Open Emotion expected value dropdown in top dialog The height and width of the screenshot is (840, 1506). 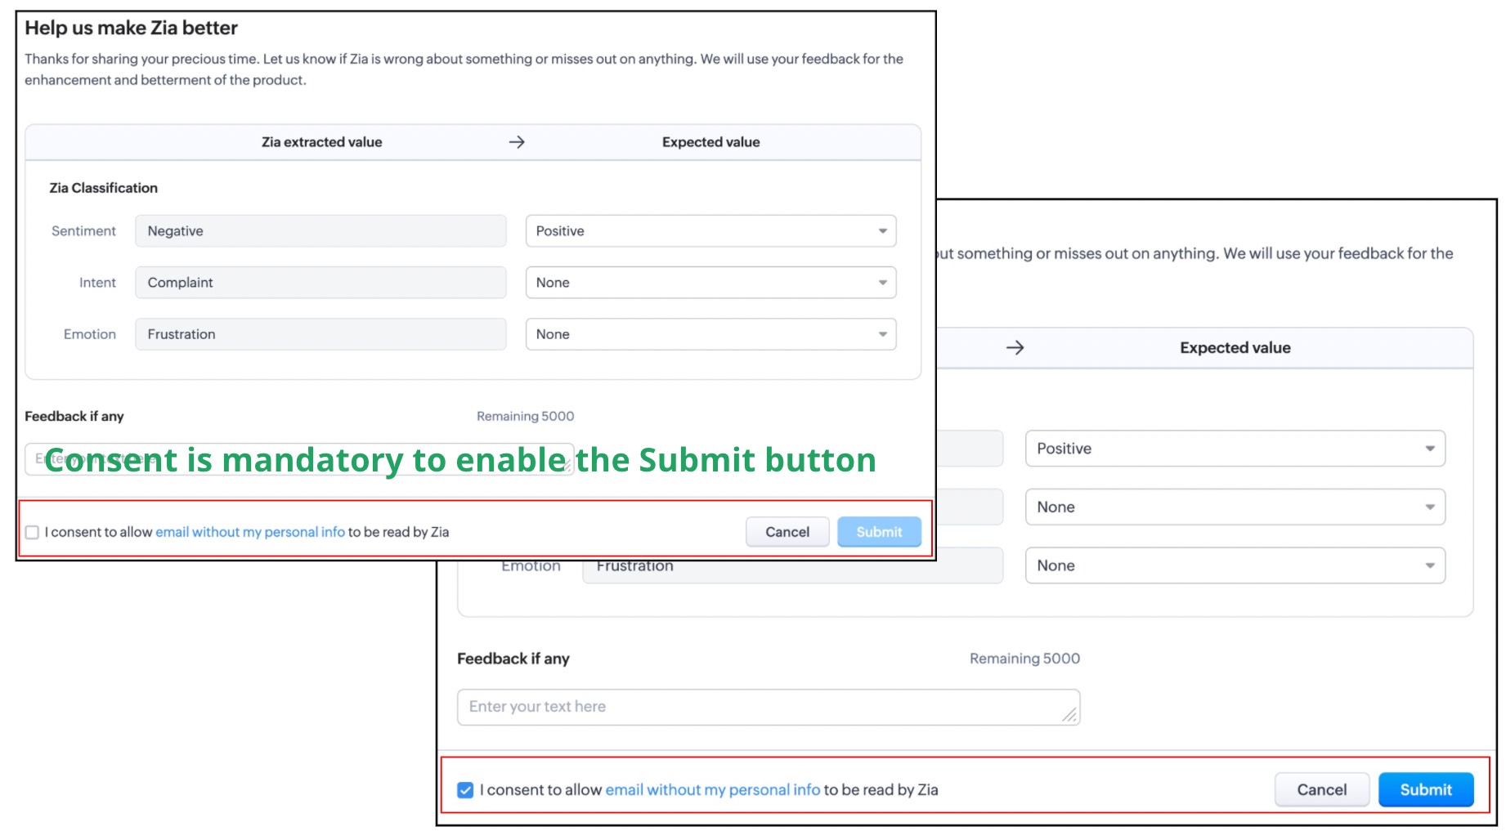coord(710,334)
